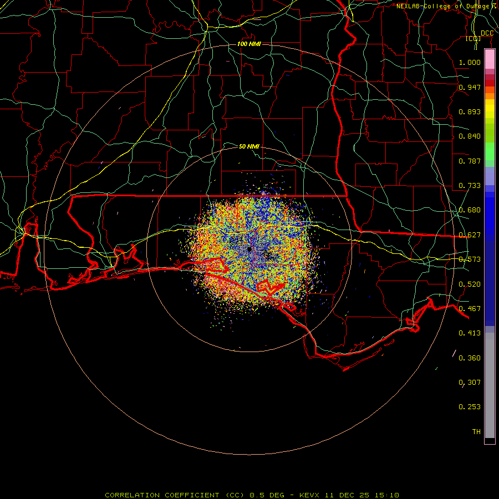Click the KEVX station identifier in caption
499x499 pixels.
[309, 495]
